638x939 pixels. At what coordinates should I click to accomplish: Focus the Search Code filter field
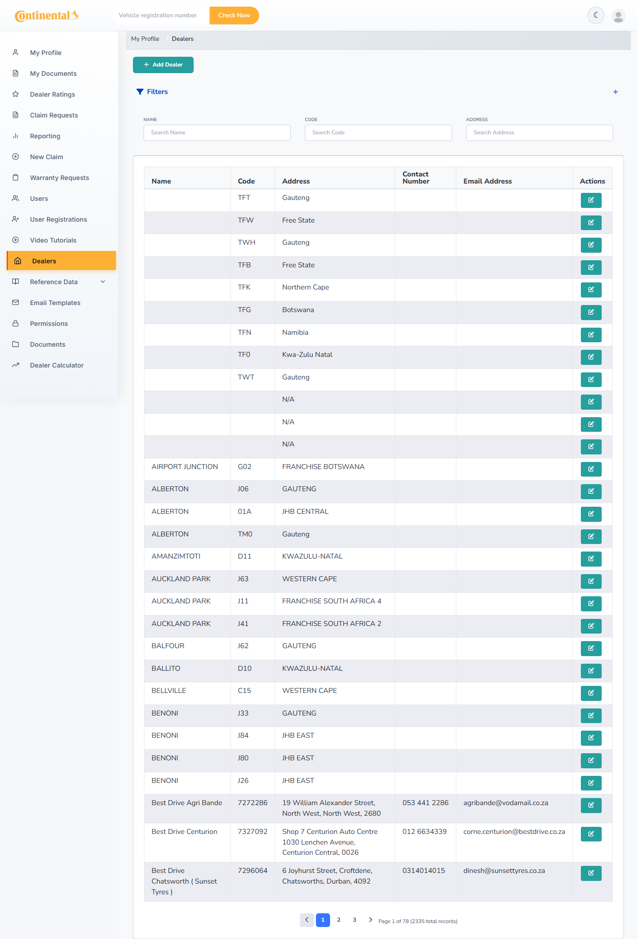click(378, 133)
